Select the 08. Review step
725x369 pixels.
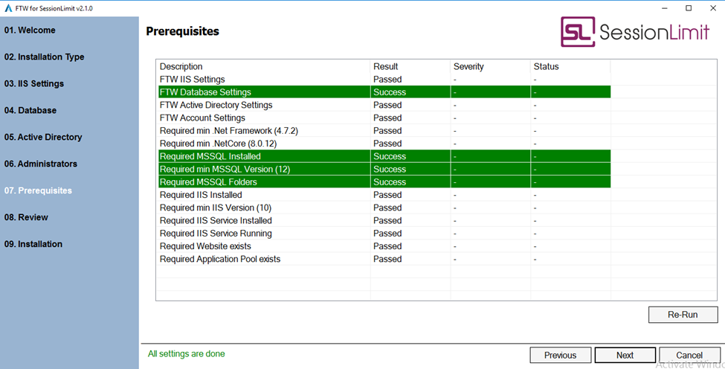tap(26, 218)
